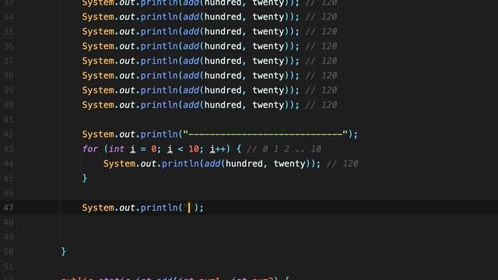The width and height of the screenshot is (498, 280).
Task: Click line number 37 in the gutter
Action: tap(9, 61)
